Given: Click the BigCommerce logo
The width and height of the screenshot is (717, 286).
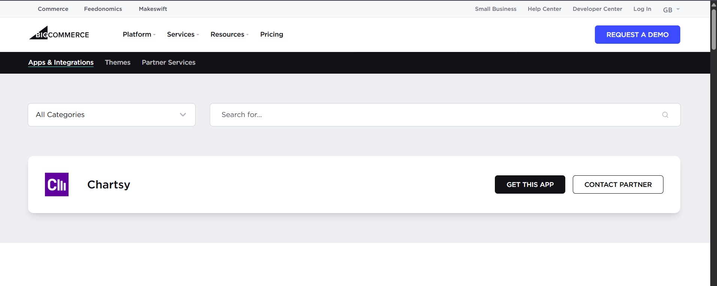Looking at the screenshot, I should tap(59, 33).
